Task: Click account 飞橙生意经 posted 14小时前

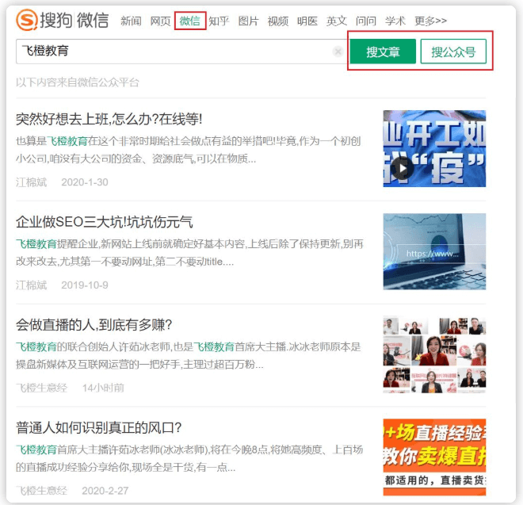Action: click(42, 388)
